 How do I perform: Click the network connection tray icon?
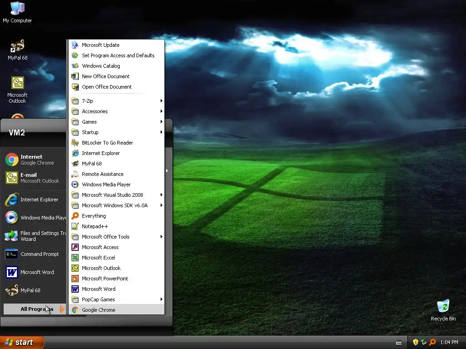[424, 342]
